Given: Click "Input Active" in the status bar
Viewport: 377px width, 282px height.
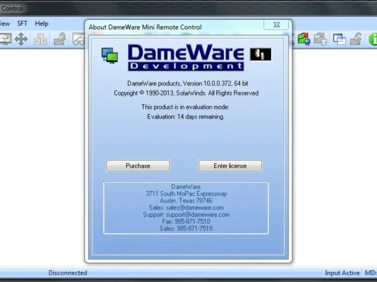Looking at the screenshot, I should (x=342, y=273).
